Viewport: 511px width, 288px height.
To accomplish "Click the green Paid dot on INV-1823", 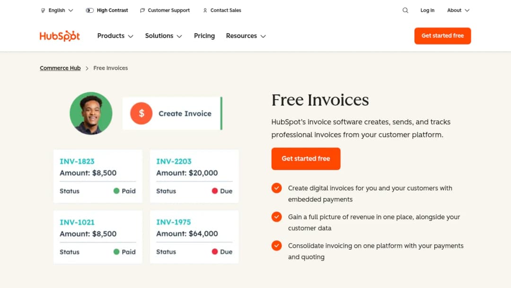I will (x=116, y=191).
